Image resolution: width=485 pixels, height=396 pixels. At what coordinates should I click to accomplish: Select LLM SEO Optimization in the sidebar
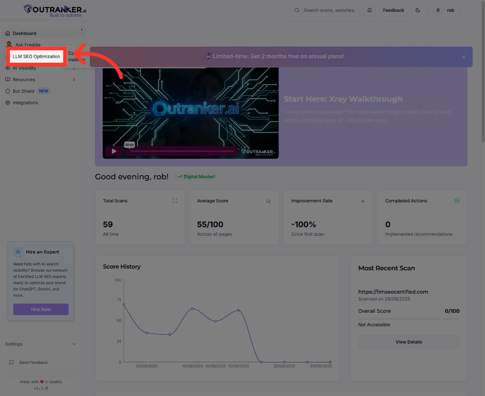(x=36, y=56)
